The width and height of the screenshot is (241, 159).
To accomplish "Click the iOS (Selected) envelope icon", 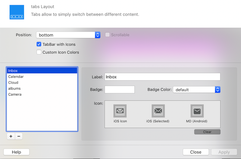I will click(x=158, y=111).
